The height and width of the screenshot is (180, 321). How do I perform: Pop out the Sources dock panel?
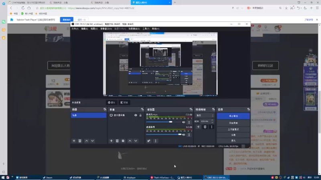[x=142, y=110]
